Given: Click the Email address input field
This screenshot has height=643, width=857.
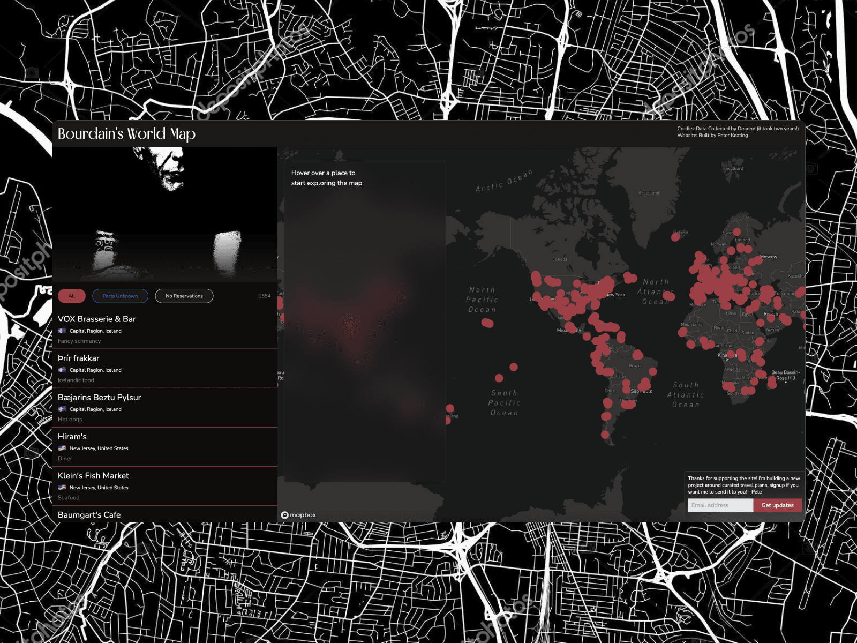Looking at the screenshot, I should (720, 505).
